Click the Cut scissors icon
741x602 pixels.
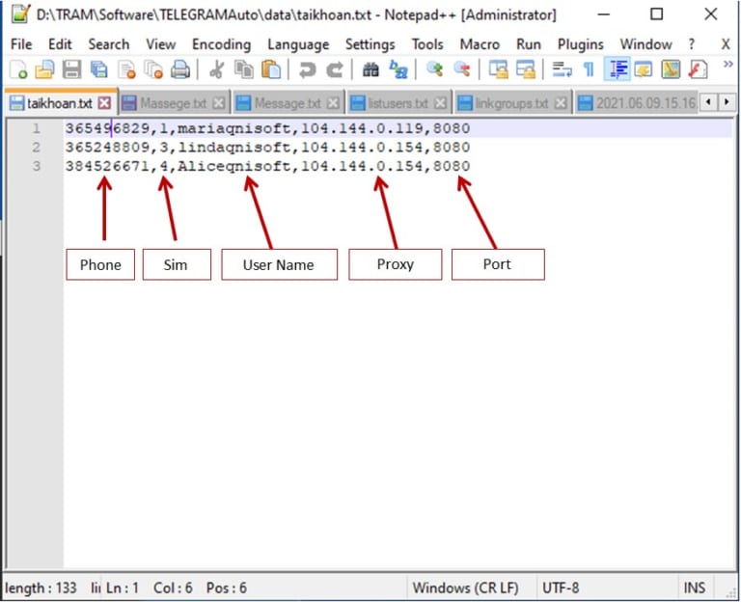(217, 69)
